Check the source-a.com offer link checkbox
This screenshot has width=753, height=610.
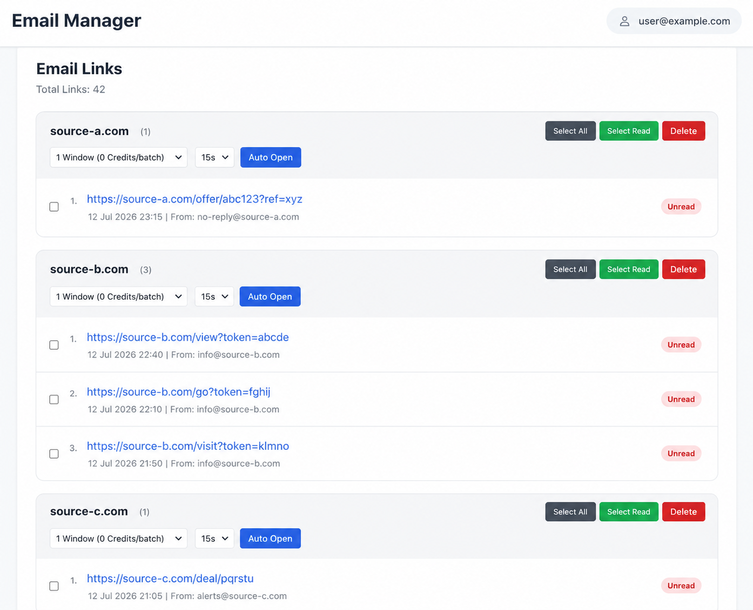pyautogui.click(x=54, y=207)
